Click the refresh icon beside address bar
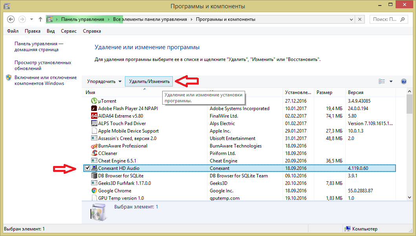416x236 pixels. tap(360, 19)
